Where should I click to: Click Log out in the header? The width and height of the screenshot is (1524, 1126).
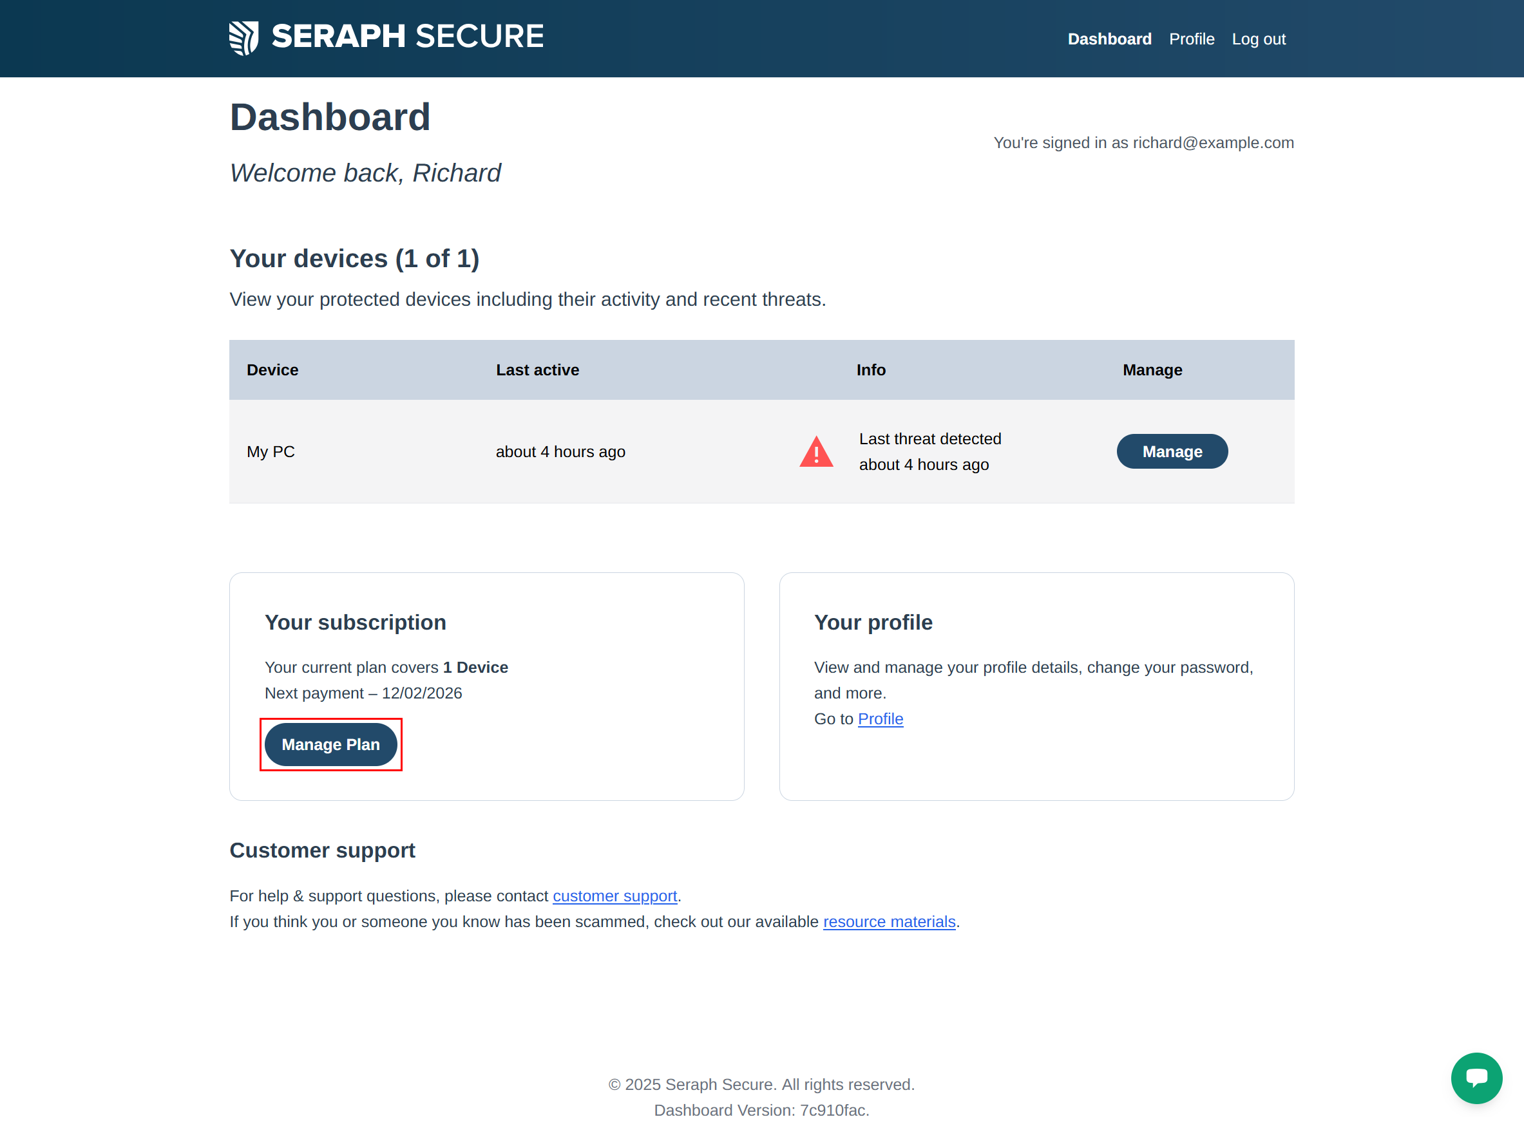click(1258, 39)
